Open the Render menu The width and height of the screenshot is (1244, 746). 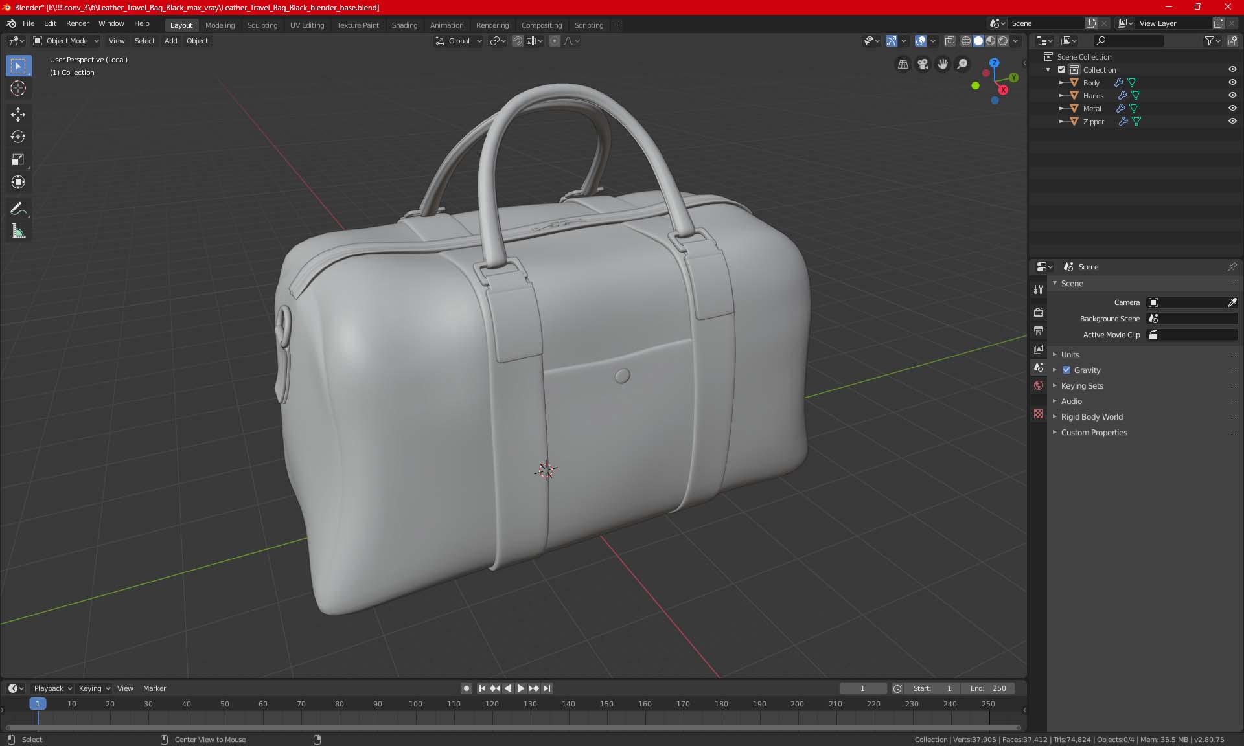[77, 23]
